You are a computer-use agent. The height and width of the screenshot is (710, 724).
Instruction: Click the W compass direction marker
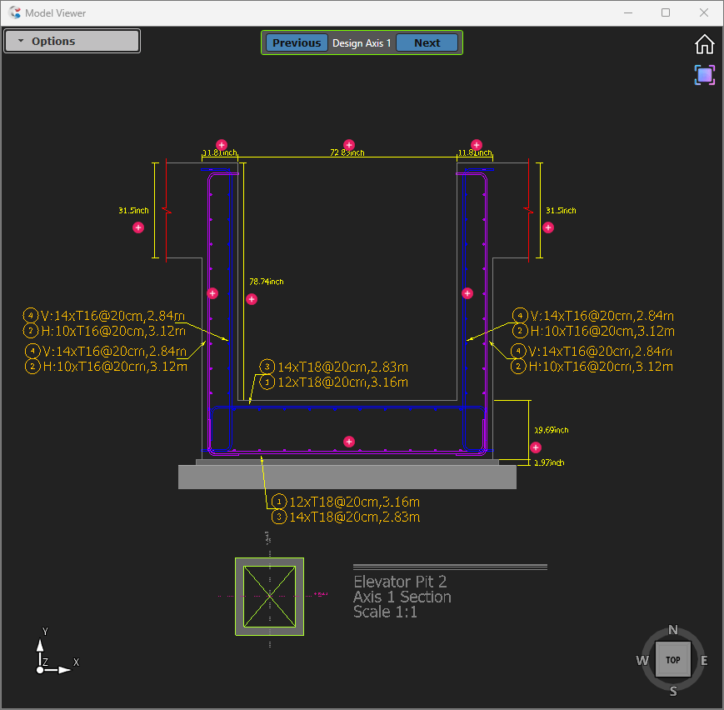[642, 661]
